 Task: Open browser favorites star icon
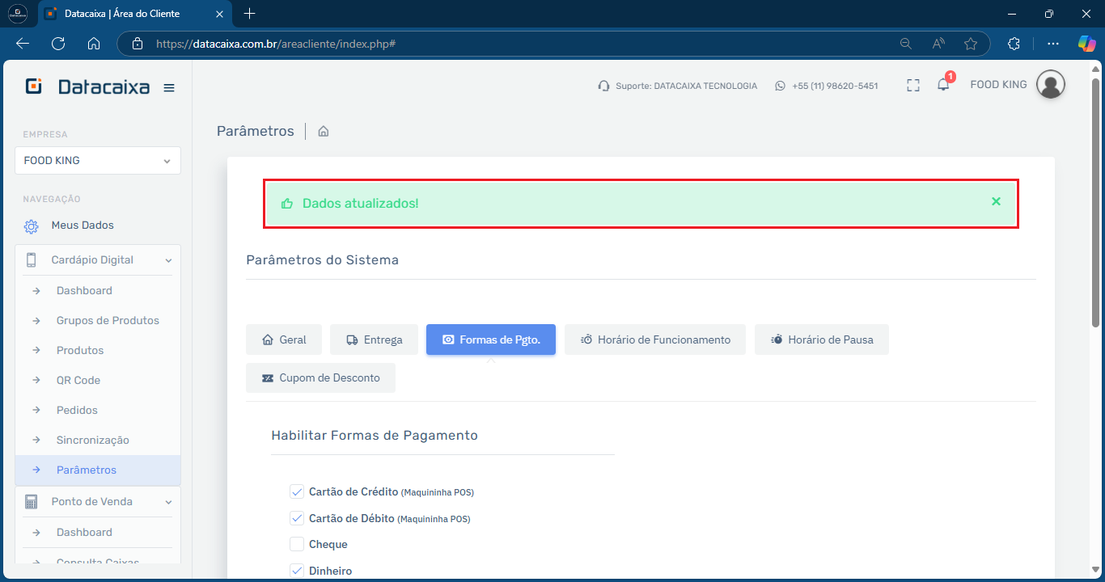click(x=971, y=44)
